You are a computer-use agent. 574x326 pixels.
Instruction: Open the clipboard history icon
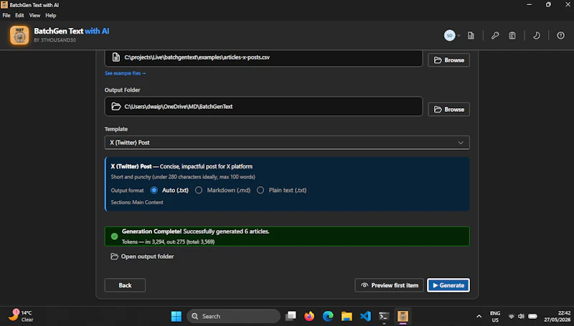pyautogui.click(x=512, y=35)
